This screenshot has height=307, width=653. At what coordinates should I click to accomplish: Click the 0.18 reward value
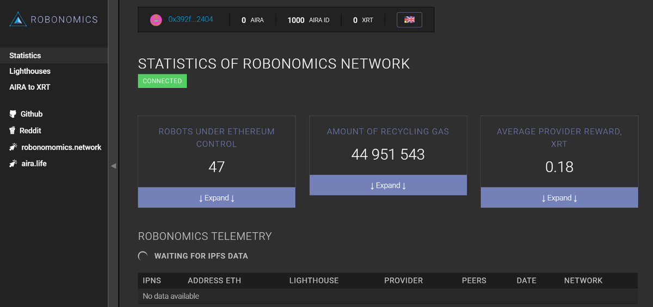click(x=559, y=167)
